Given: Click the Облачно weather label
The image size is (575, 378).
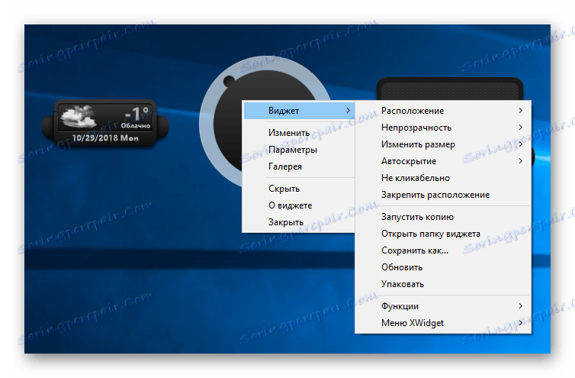Looking at the screenshot, I should pos(135,126).
